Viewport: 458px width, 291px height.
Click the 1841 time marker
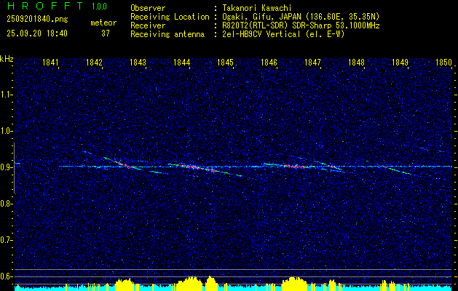pos(50,63)
